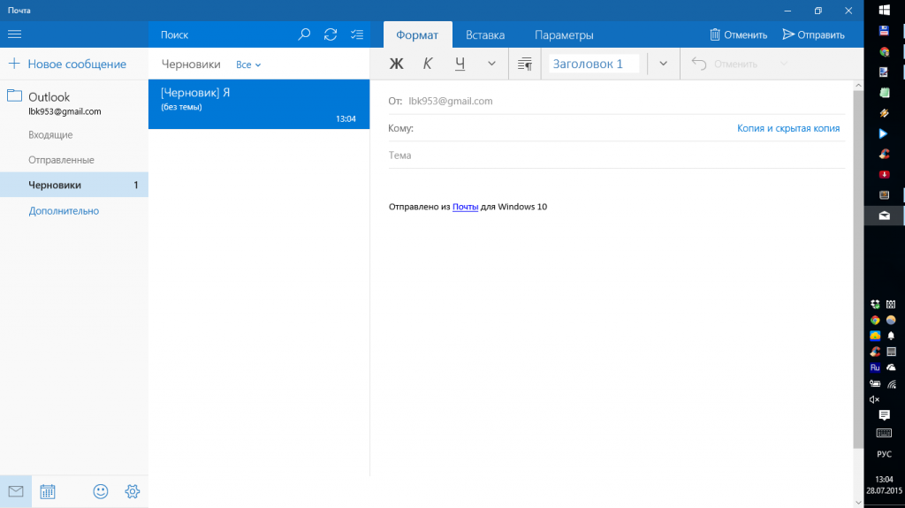Open Входящие folder in sidebar

tap(50, 135)
